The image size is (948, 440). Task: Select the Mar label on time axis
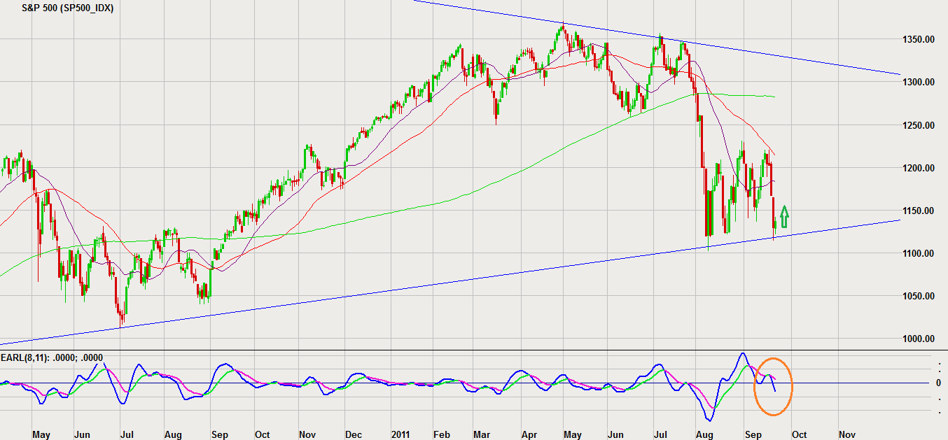(482, 434)
